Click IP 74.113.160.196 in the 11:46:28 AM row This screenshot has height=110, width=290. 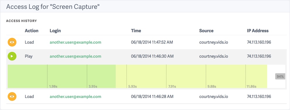click(x=259, y=97)
